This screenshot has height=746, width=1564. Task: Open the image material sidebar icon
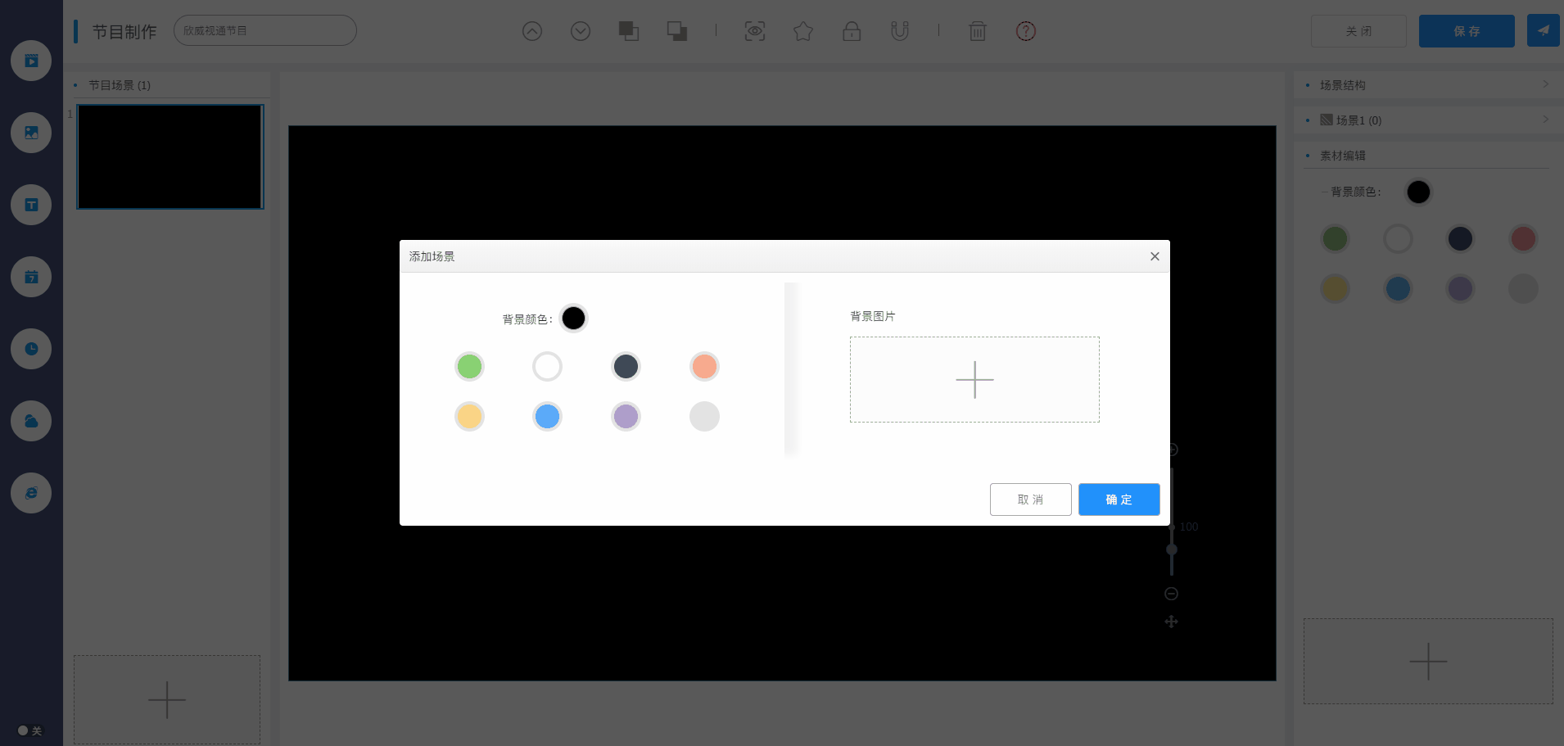[x=31, y=133]
